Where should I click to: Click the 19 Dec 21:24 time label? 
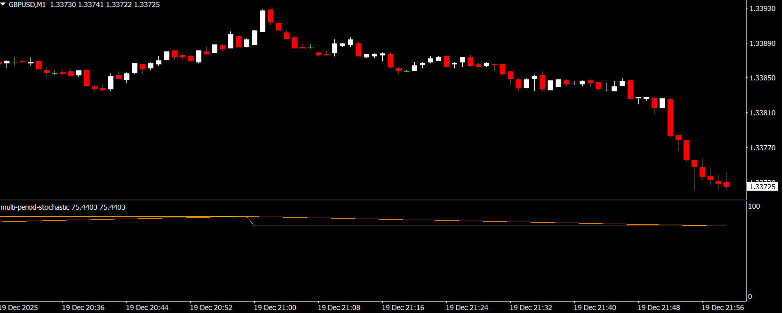467,307
